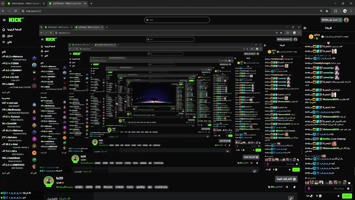
Task: Open the iu20 streamer avatar below video
Action: [x=49, y=181]
